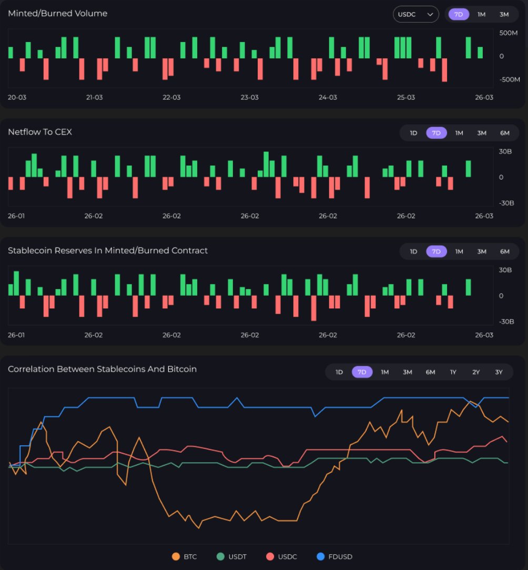Switch Netflow To CEX to 6M

coord(504,133)
